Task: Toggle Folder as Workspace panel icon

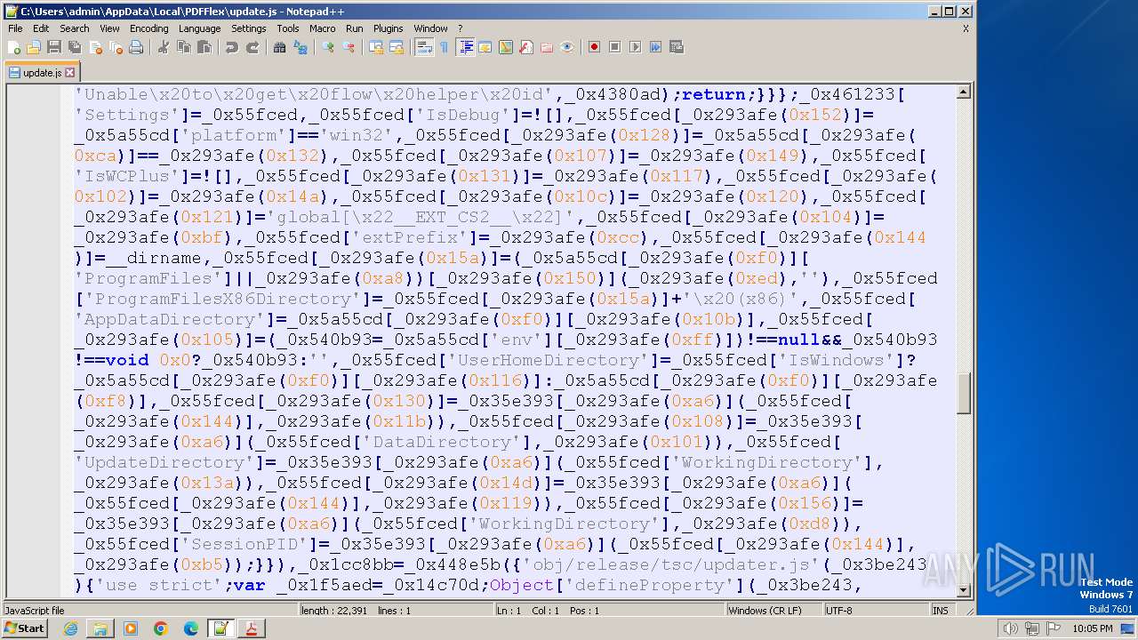Action: (x=547, y=47)
